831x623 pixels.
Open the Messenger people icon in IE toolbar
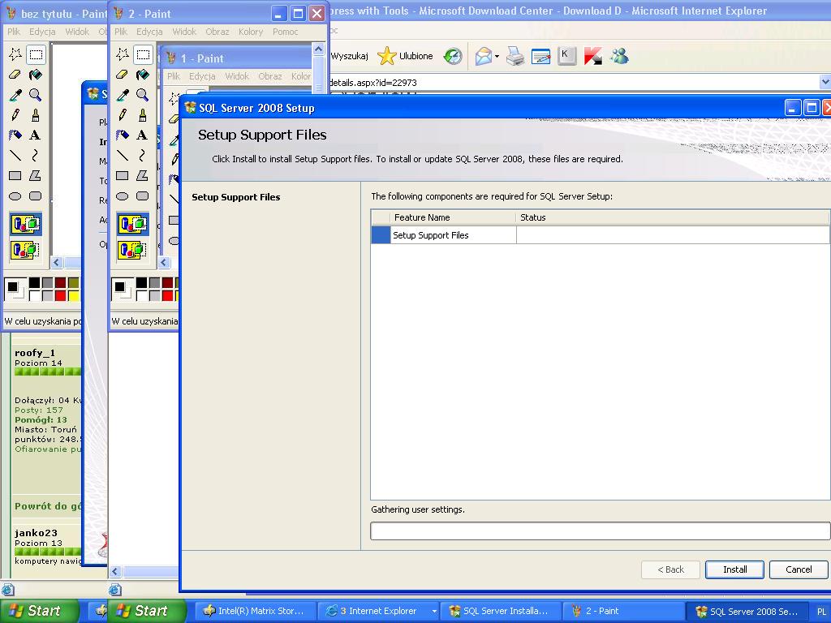pyautogui.click(x=619, y=56)
